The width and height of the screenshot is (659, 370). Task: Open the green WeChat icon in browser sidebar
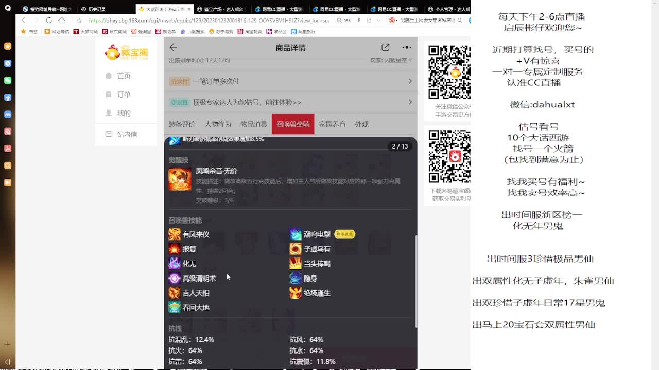[x=8, y=80]
